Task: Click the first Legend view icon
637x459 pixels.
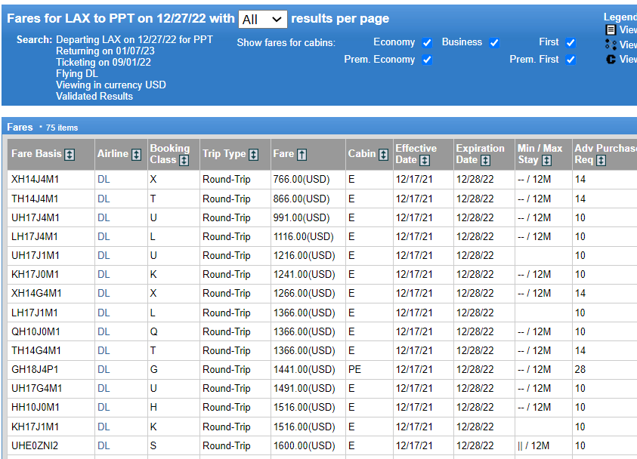Action: click(x=611, y=29)
